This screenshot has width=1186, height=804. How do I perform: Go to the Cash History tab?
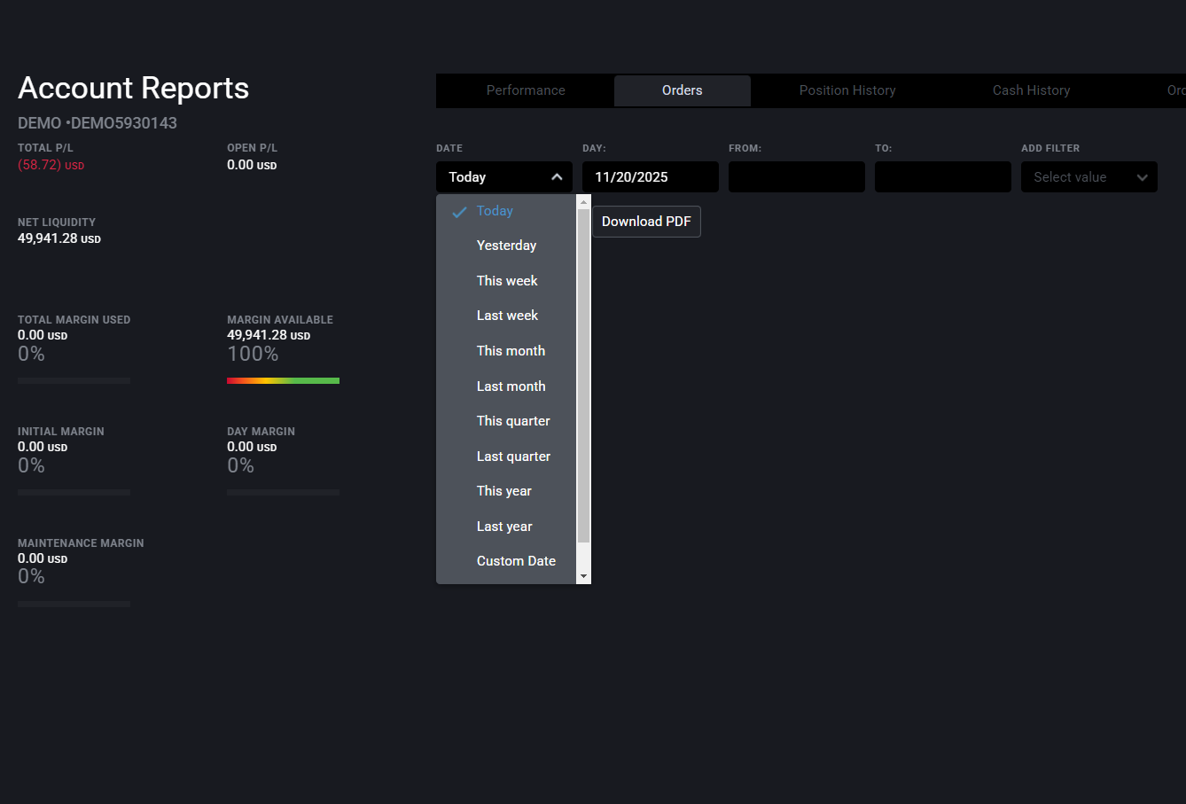tap(1031, 90)
